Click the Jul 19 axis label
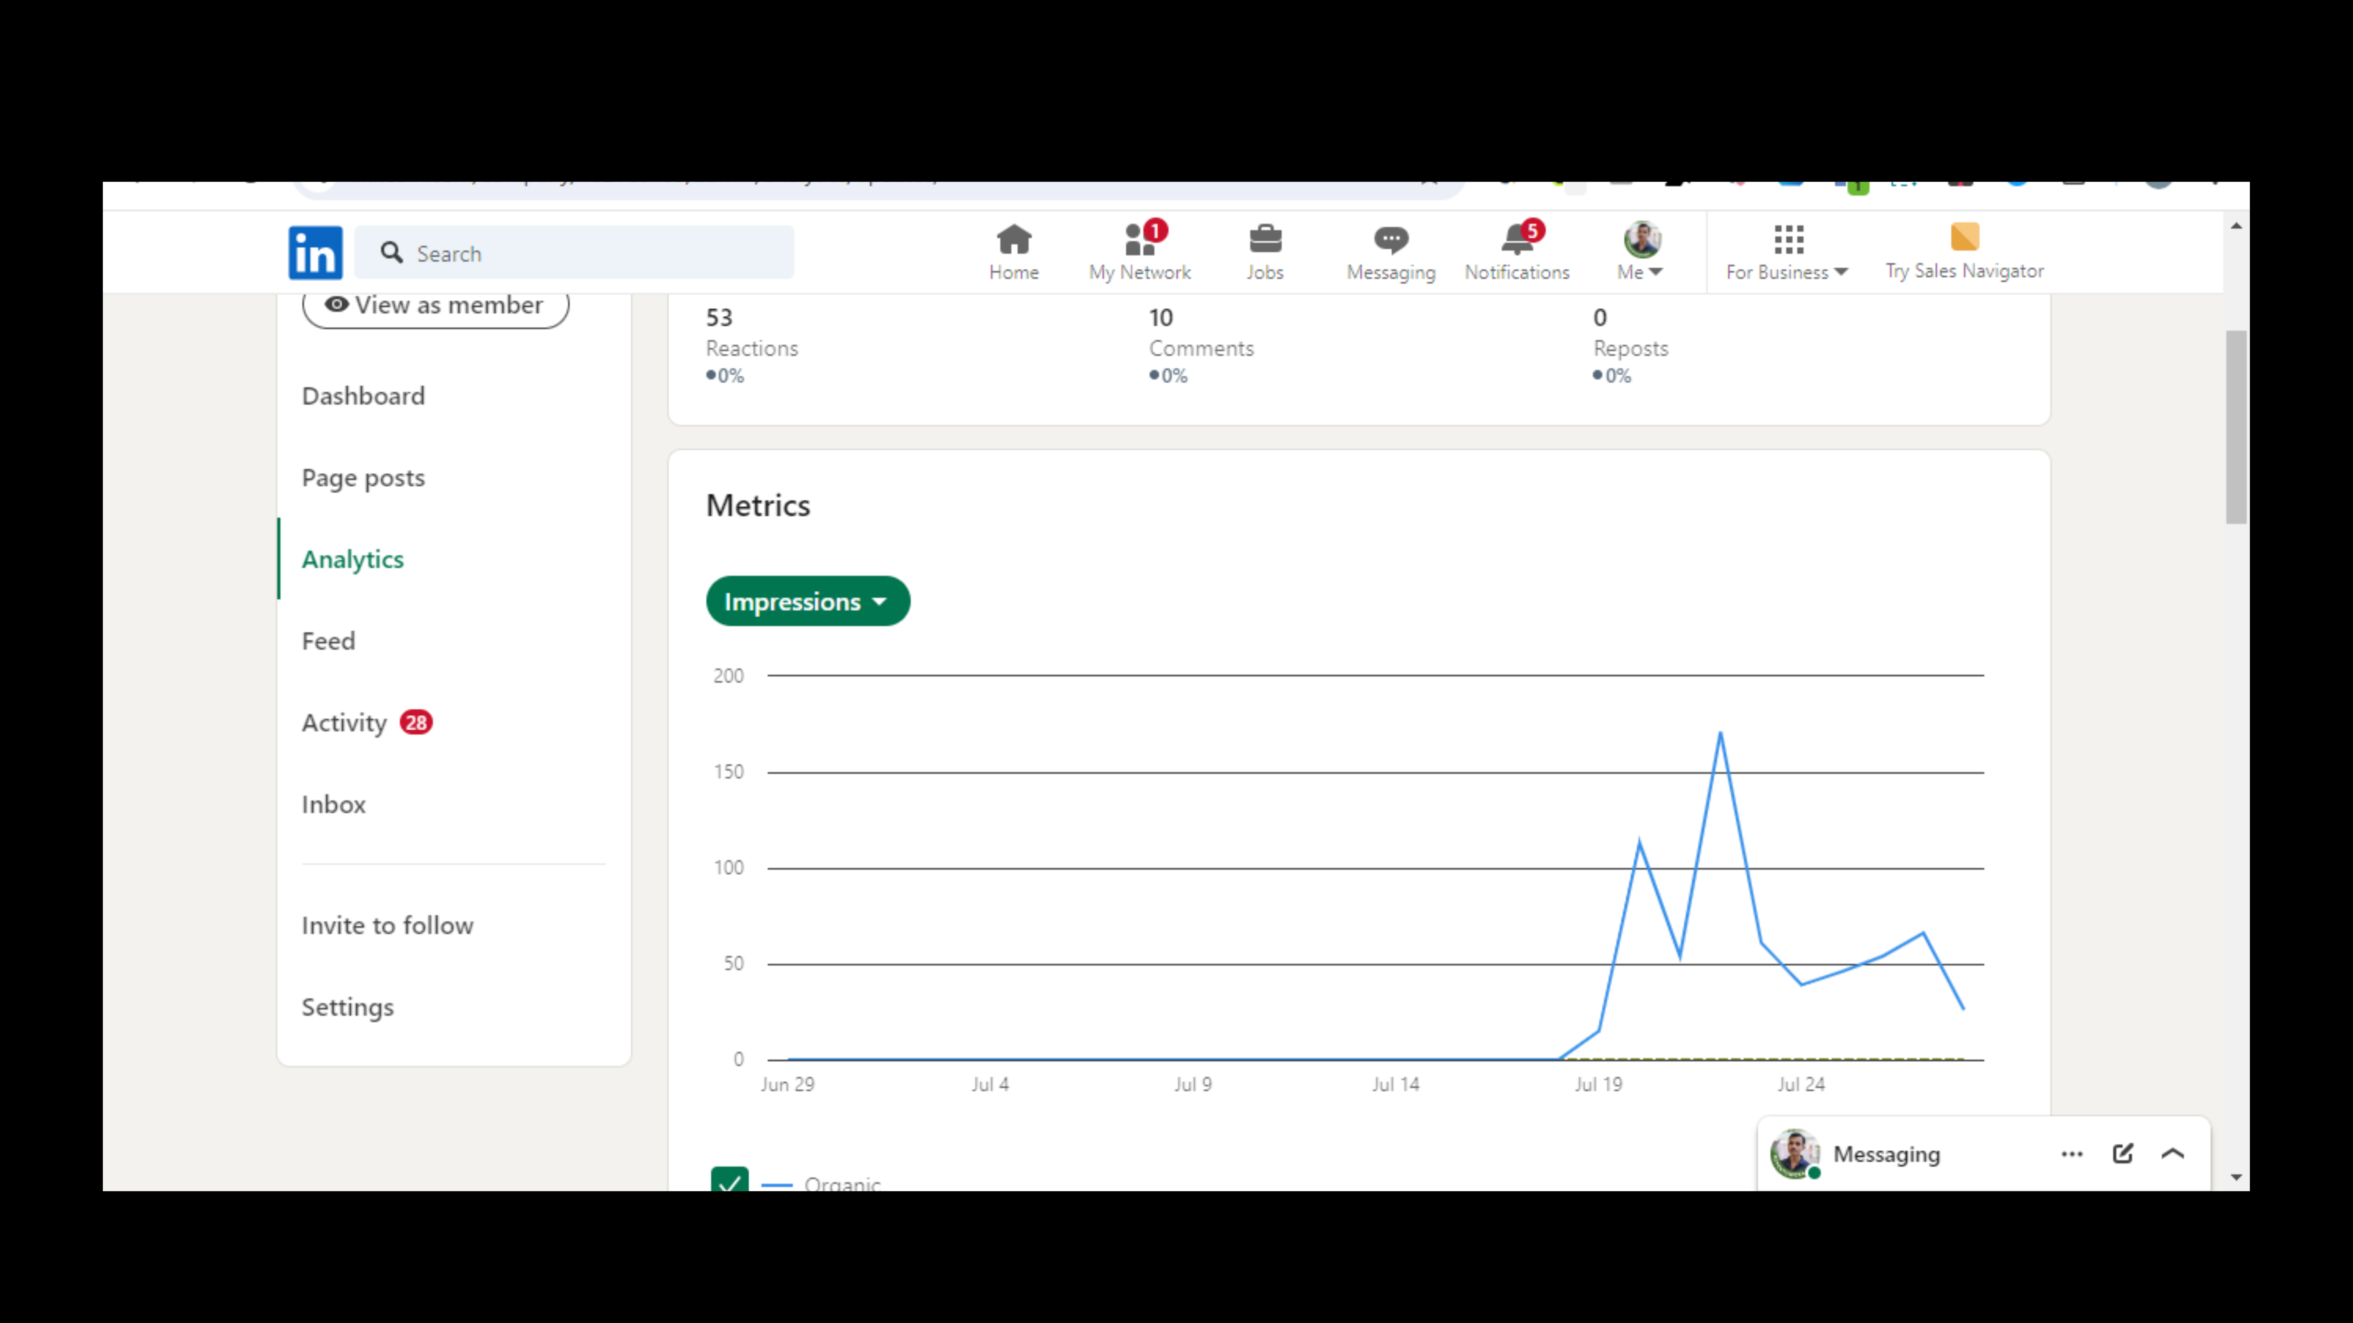Image resolution: width=2353 pixels, height=1323 pixels. coord(1598,1085)
